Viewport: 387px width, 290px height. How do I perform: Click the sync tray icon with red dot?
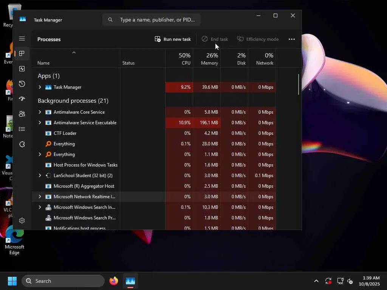click(328, 281)
